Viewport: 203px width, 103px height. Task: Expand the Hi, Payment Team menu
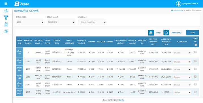pos(190,4)
